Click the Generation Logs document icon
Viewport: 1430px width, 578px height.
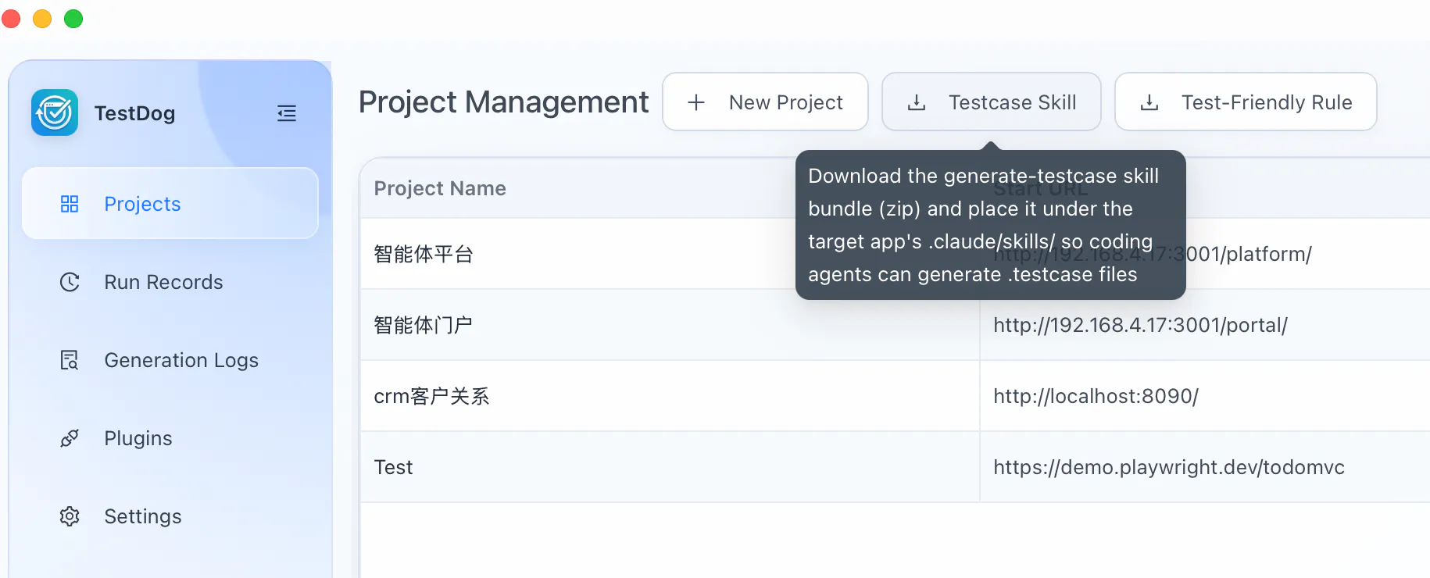point(70,360)
